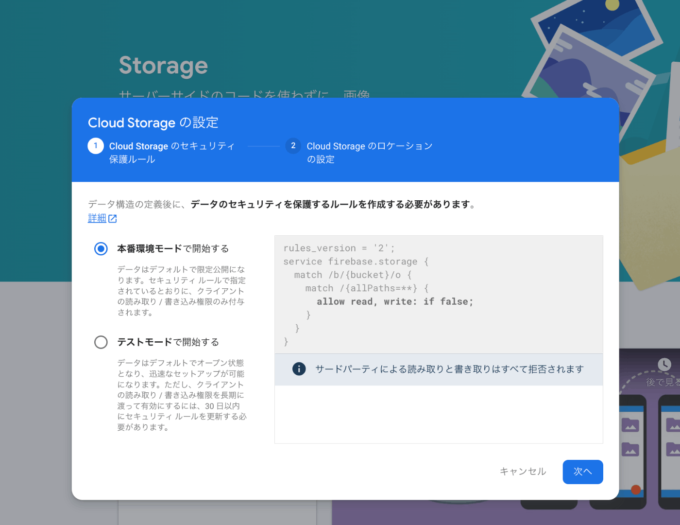680x525 pixels.
Task: Click the Cloud Storage の設定 dialog title
Action: 153,122
